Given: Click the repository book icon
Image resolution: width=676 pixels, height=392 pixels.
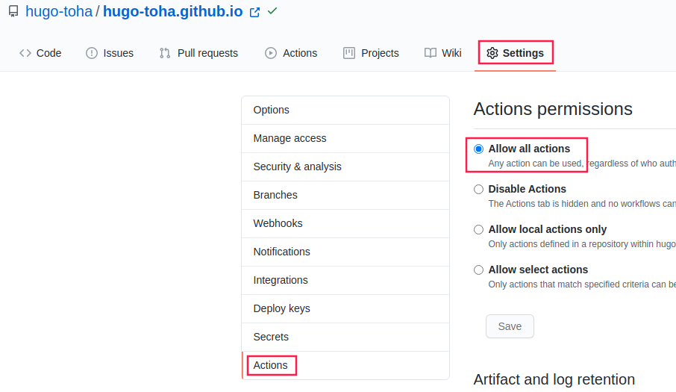Looking at the screenshot, I should tap(13, 12).
